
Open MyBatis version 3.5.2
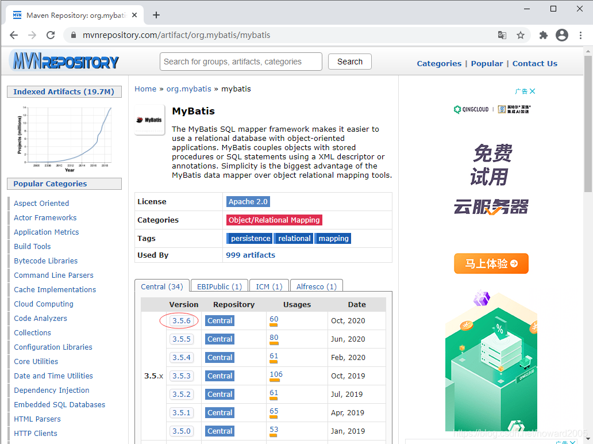pos(182,395)
